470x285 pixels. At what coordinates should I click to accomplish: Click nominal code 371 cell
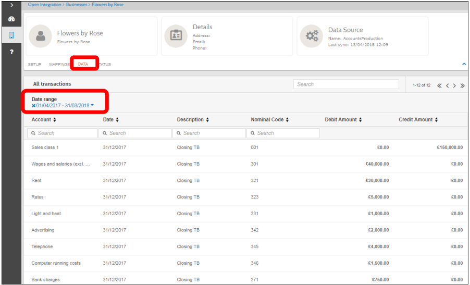point(254,280)
